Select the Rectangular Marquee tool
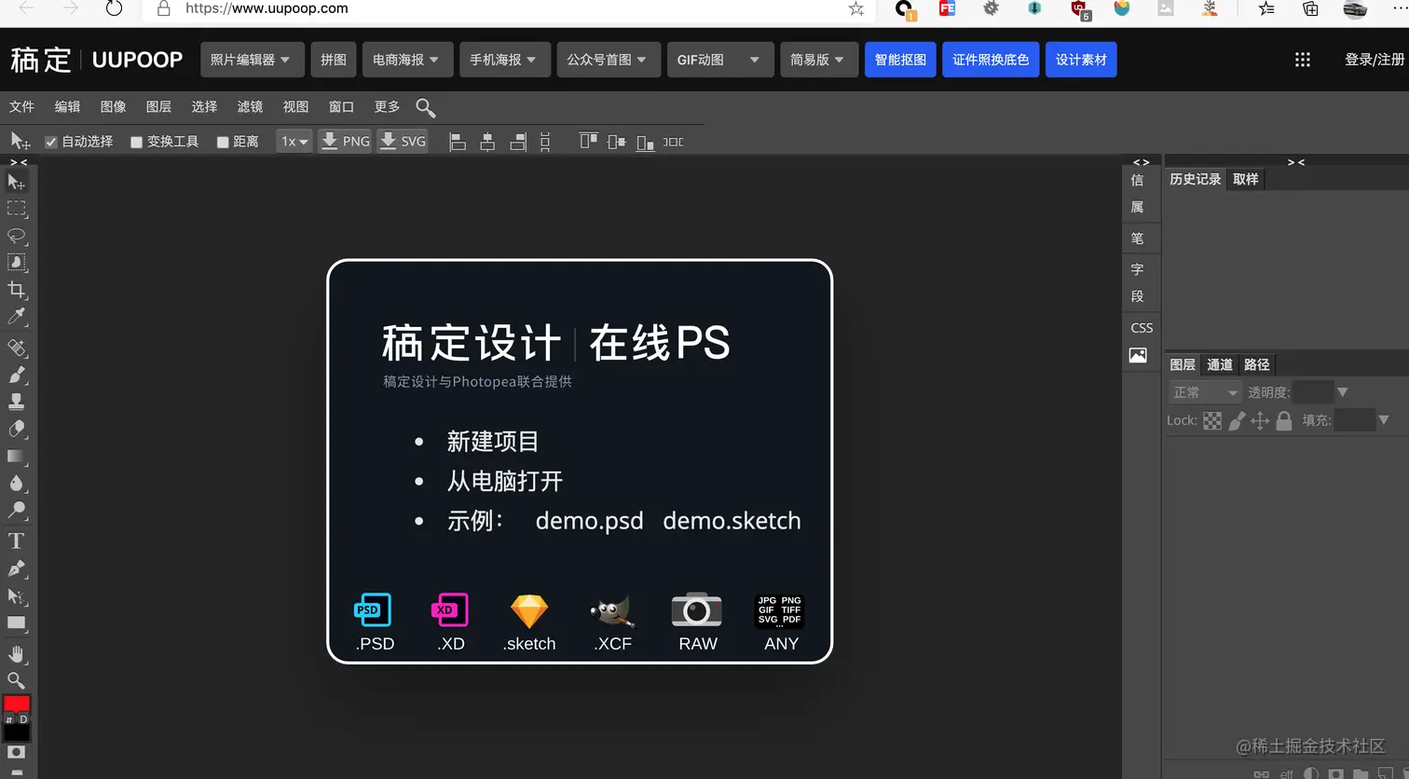This screenshot has width=1409, height=779. coord(16,209)
